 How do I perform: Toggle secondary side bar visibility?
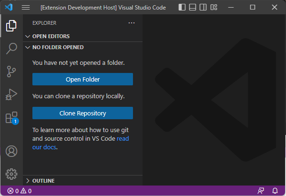pos(203,7)
